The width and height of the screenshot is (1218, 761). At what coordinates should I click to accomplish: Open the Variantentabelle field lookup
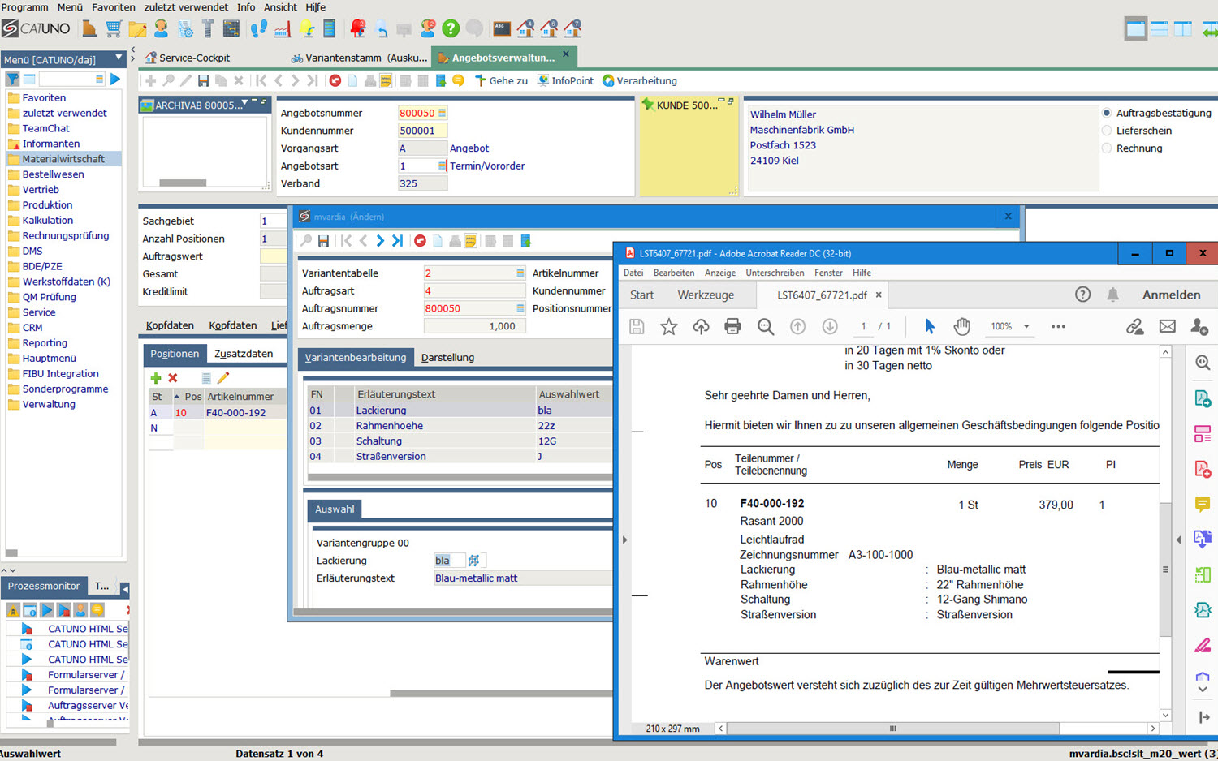point(520,273)
